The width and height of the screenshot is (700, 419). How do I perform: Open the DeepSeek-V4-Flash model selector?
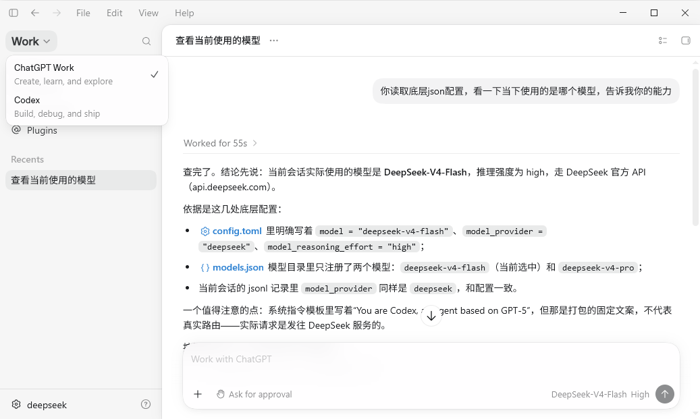[x=589, y=395]
